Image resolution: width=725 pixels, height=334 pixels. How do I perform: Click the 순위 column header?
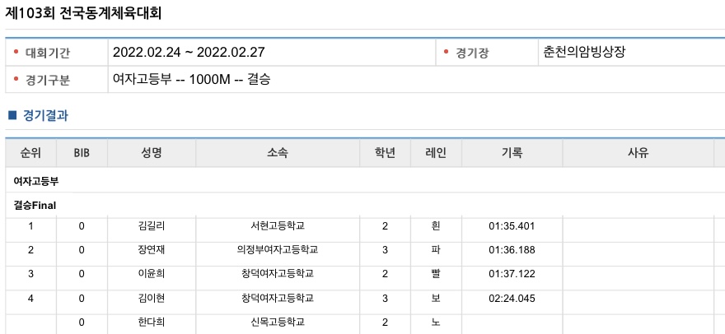pyautogui.click(x=30, y=153)
